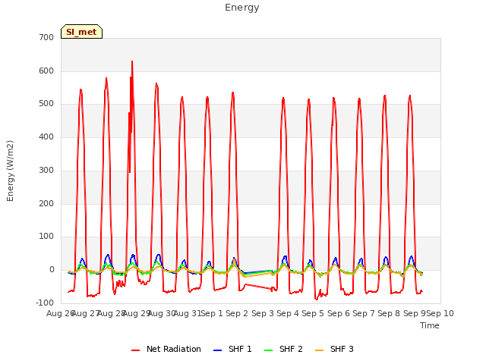Click the Sep 6 x-axis date label

(x=339, y=313)
